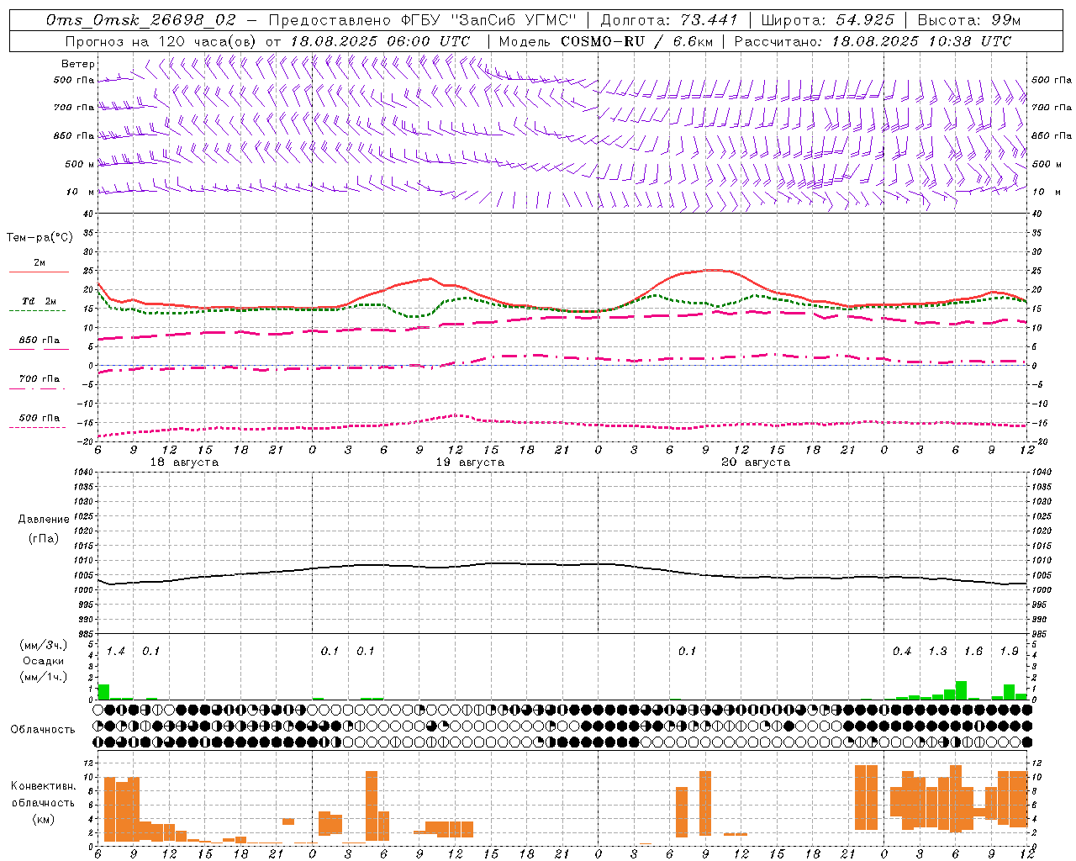Click the 700 гПа temperature legend label

[x=40, y=379]
